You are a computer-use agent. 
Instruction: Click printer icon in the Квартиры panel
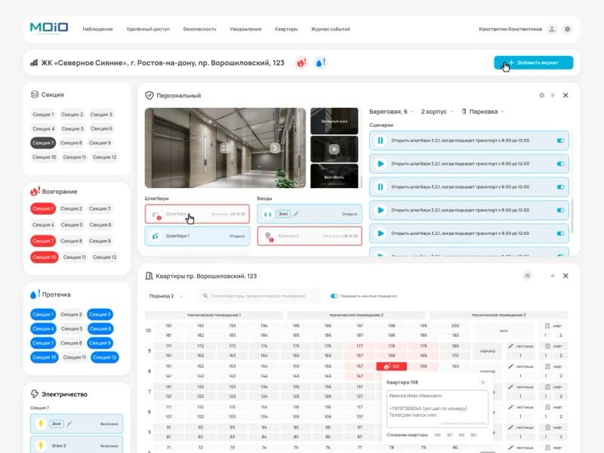[x=527, y=276]
